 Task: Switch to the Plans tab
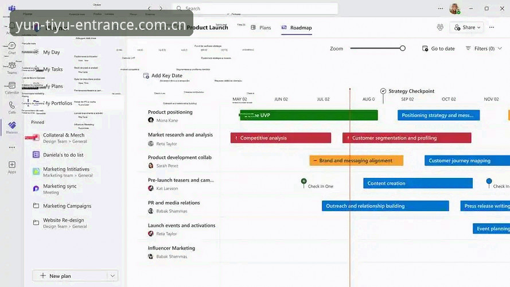pos(261,28)
